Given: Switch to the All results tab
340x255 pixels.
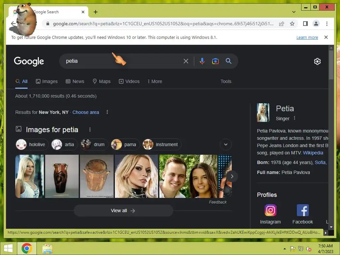Looking at the screenshot, I should click(x=22, y=82).
